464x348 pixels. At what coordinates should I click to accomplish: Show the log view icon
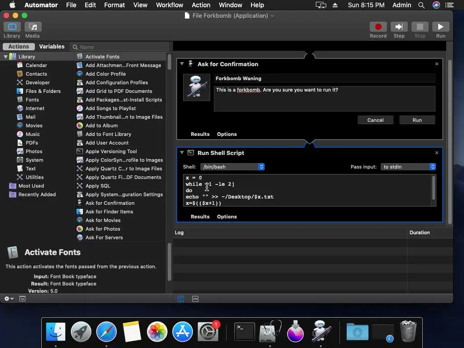[x=181, y=299]
